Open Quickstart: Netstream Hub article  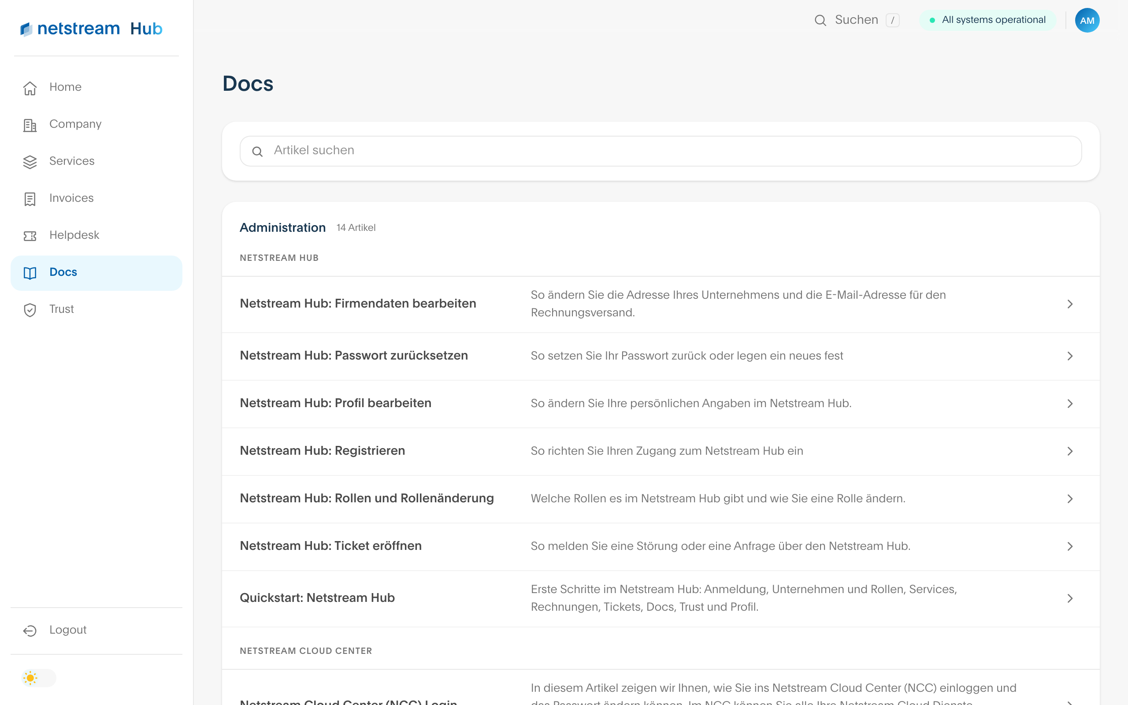coord(660,599)
